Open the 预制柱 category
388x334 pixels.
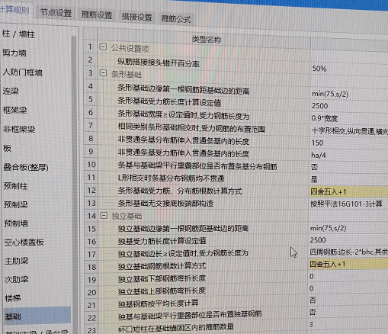pos(15,186)
